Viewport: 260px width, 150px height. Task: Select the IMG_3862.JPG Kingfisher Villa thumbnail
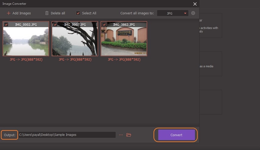pyautogui.click(x=124, y=41)
